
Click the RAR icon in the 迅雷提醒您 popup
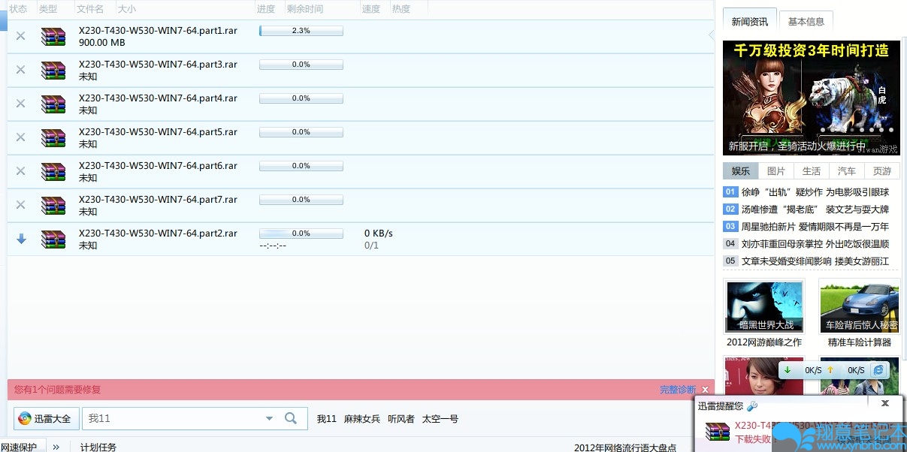(x=718, y=431)
